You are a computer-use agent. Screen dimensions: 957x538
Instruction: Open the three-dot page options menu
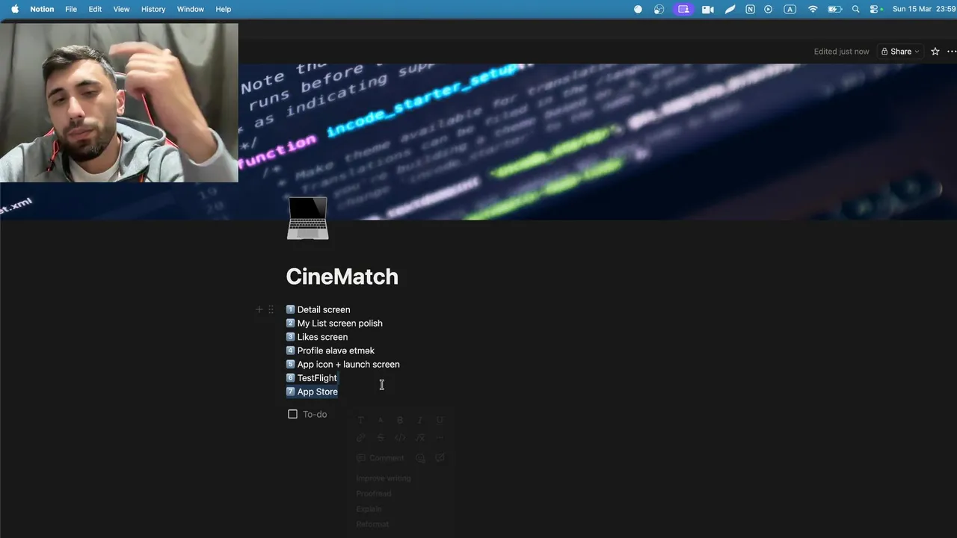[x=952, y=52]
